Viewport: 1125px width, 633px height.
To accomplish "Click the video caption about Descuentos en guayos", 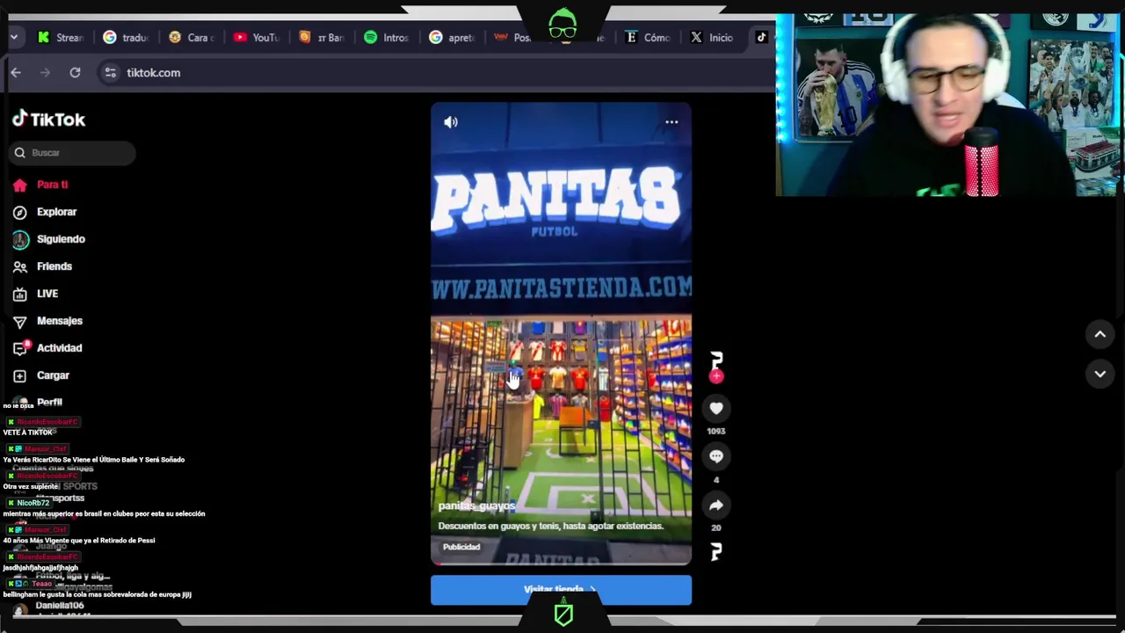I will pyautogui.click(x=550, y=526).
